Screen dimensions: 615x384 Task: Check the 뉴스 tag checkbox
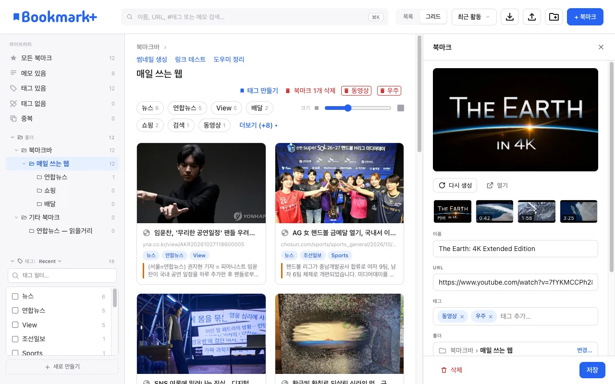pyautogui.click(x=15, y=297)
